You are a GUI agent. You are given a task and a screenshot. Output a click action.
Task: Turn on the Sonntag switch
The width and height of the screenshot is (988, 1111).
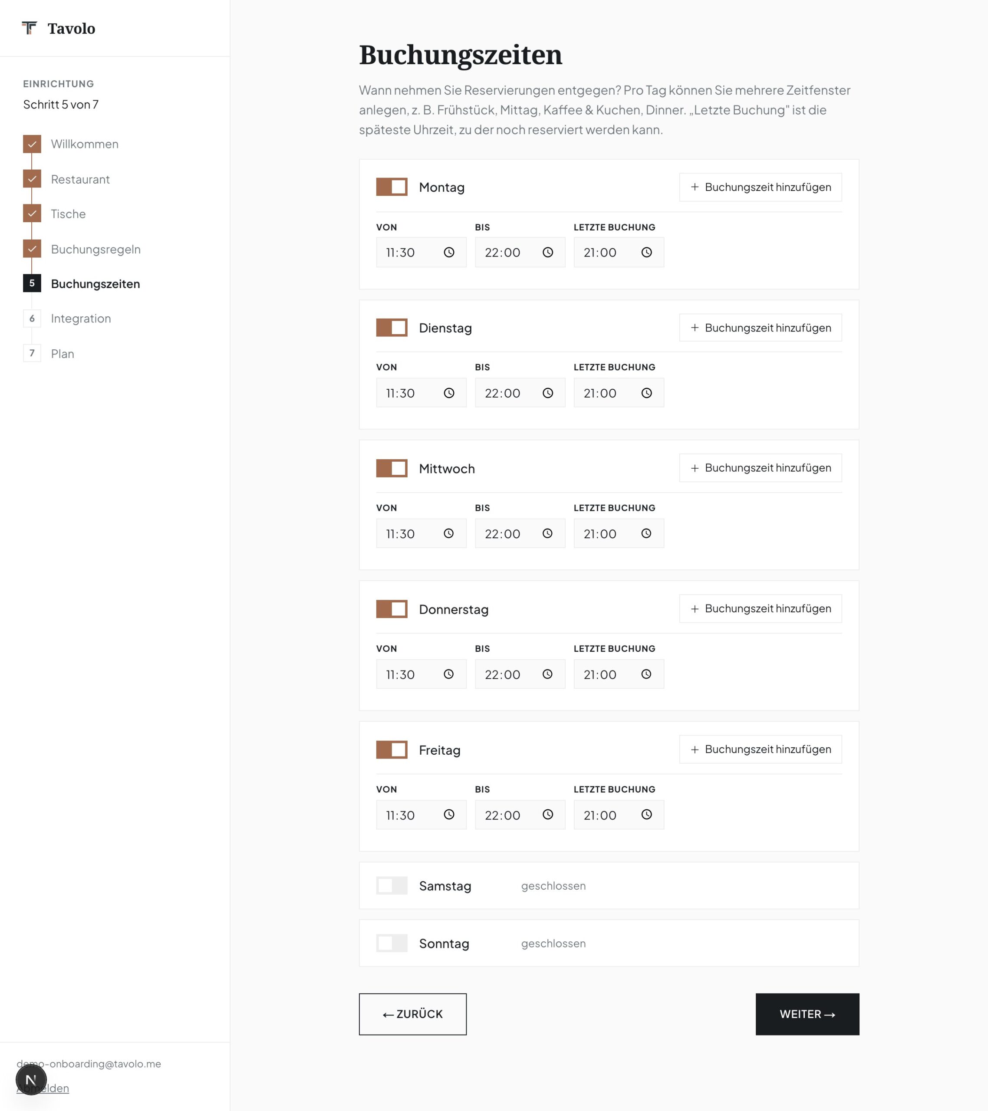tap(392, 943)
